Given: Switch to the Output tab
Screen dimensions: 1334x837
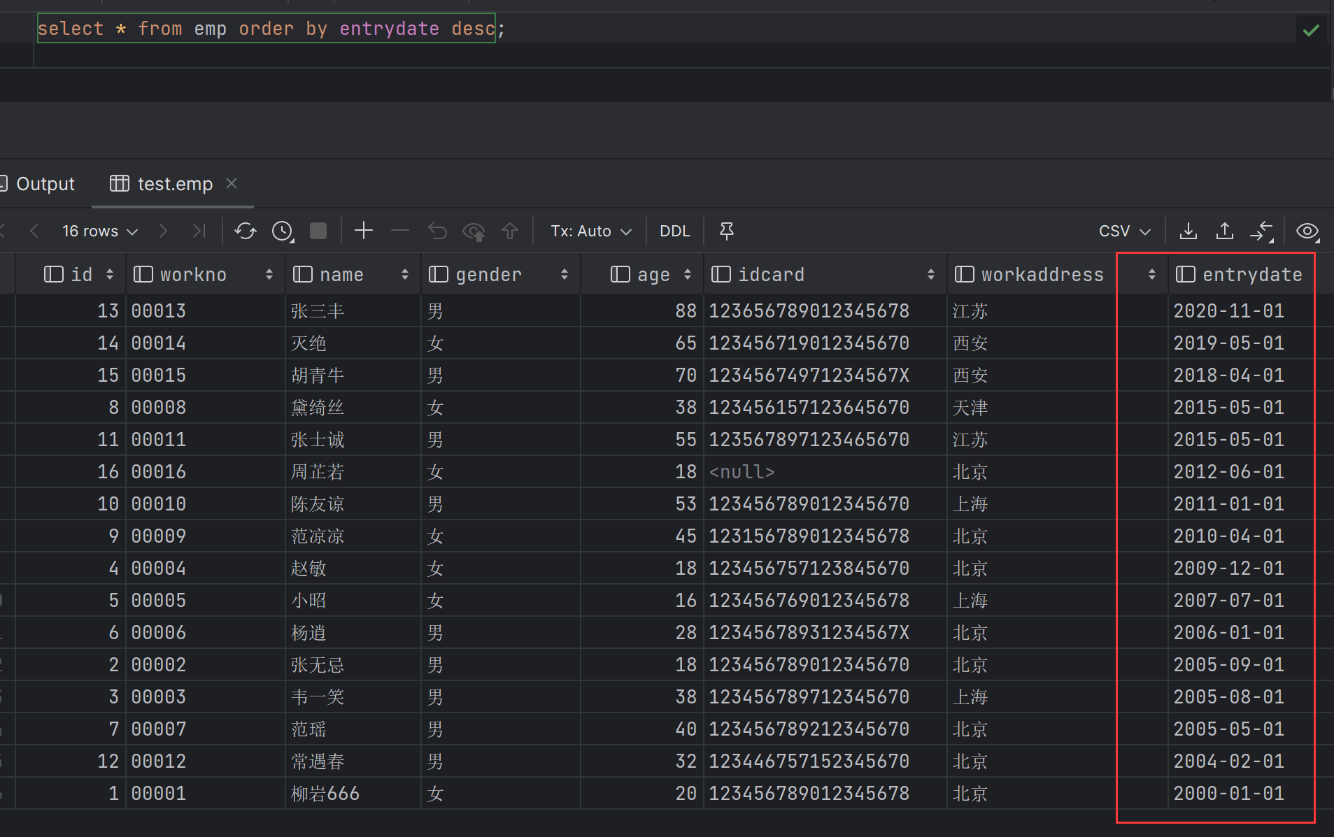Looking at the screenshot, I should pos(38,183).
